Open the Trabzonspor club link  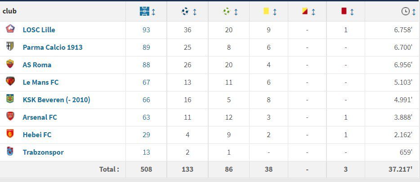click(x=43, y=152)
